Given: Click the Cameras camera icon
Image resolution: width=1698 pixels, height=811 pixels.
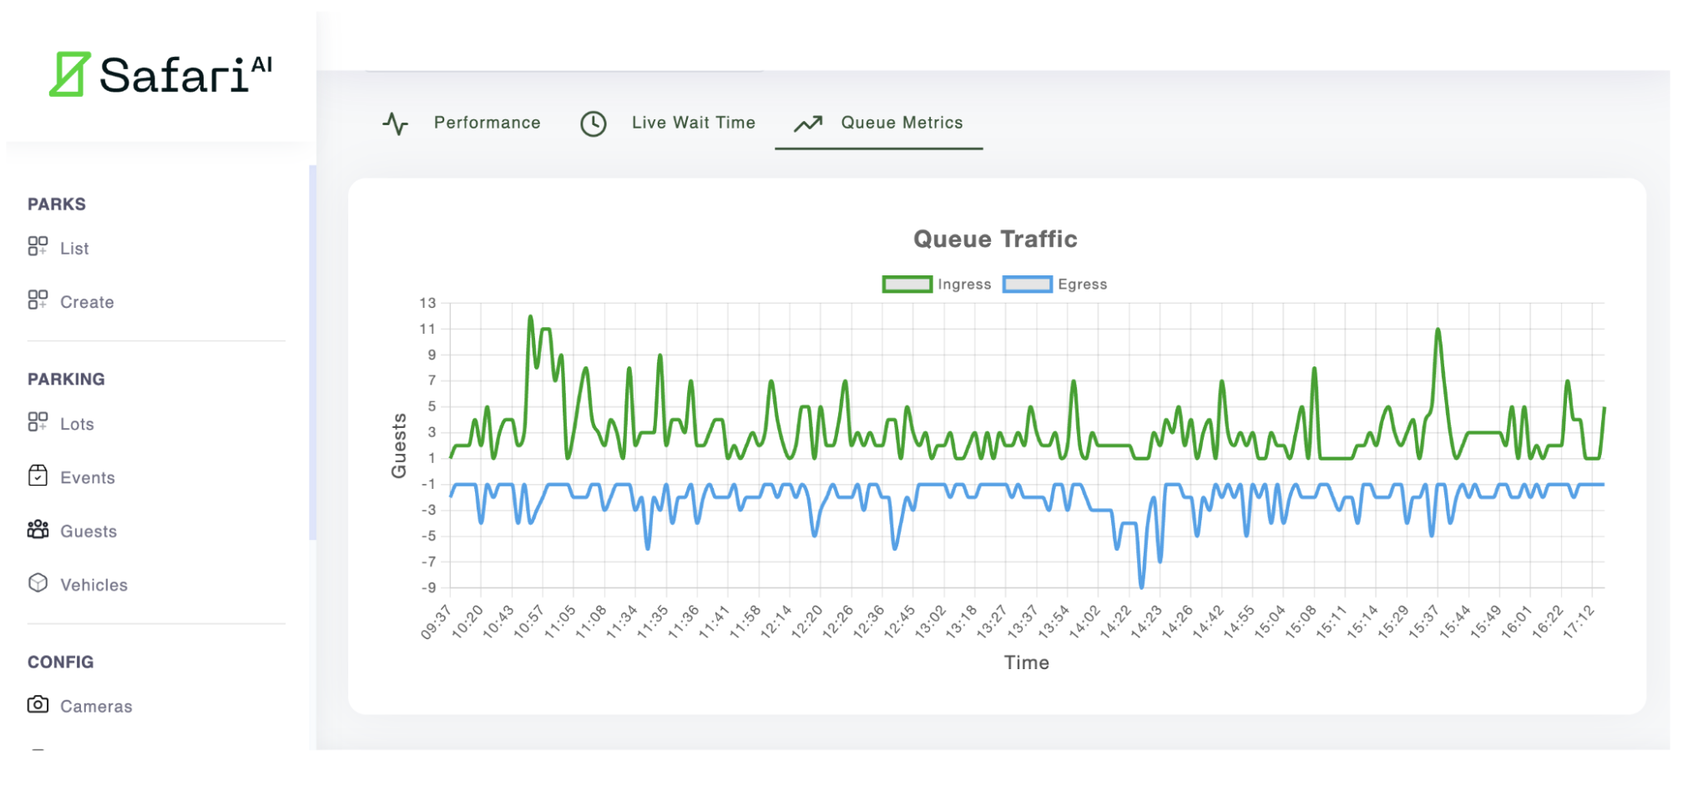Looking at the screenshot, I should [38, 705].
